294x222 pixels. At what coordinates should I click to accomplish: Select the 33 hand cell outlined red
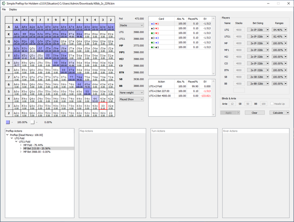point(103,106)
